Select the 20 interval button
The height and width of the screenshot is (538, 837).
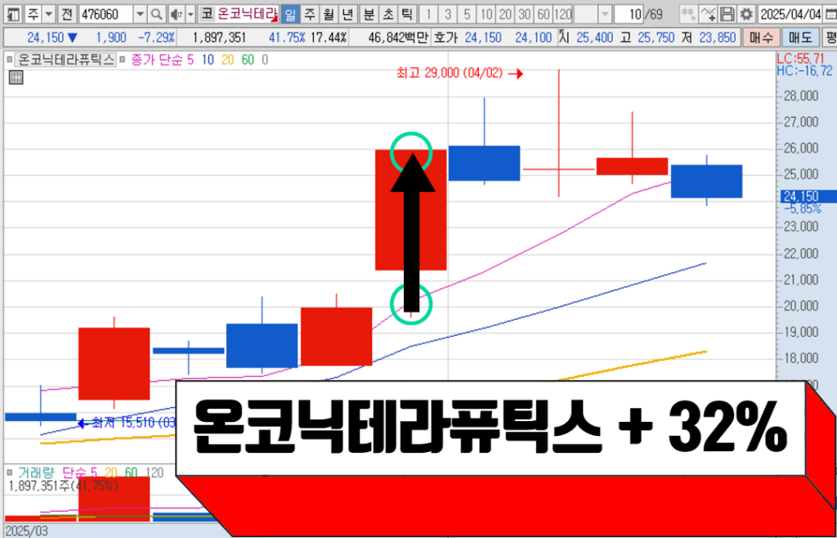point(505,15)
